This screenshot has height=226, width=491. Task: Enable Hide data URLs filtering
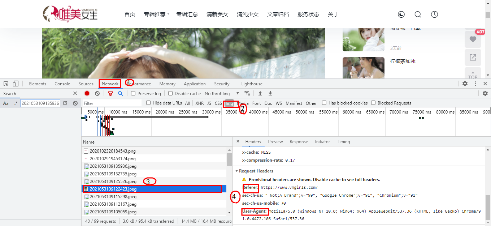tap(148, 103)
